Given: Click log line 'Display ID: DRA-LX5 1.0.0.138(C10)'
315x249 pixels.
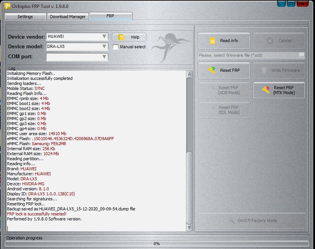Looking at the screenshot, I should pyautogui.click(x=41, y=194).
